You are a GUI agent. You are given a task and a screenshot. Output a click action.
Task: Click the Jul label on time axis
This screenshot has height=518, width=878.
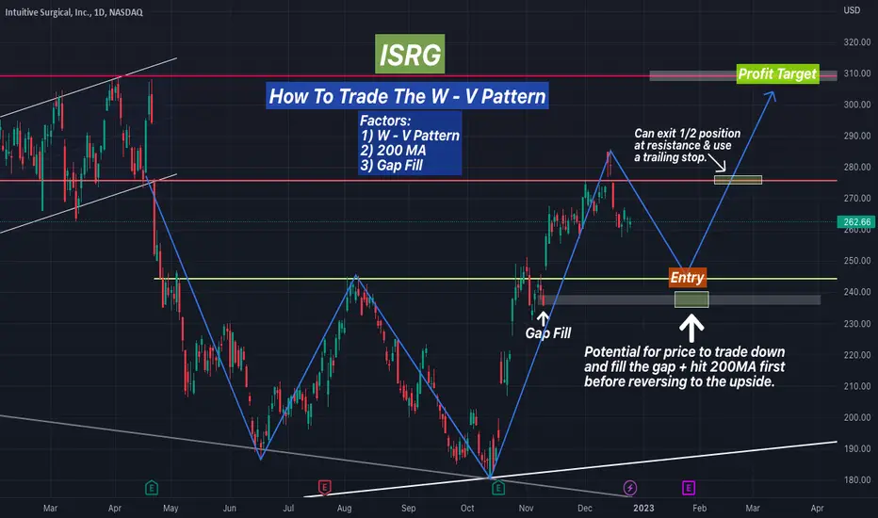288,509
